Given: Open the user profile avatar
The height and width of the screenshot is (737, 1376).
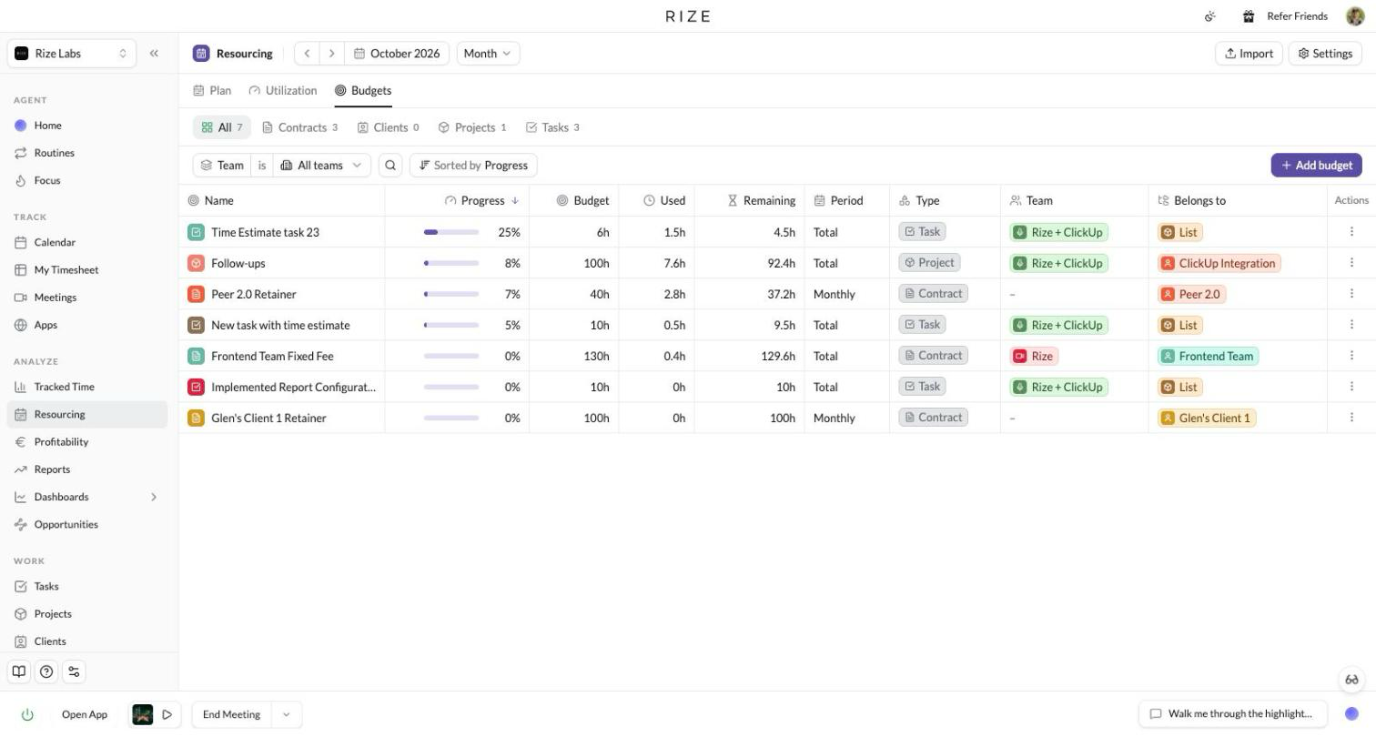Looking at the screenshot, I should click(x=1355, y=16).
